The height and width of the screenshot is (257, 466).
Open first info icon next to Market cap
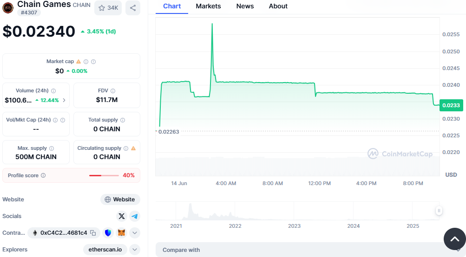point(86,62)
